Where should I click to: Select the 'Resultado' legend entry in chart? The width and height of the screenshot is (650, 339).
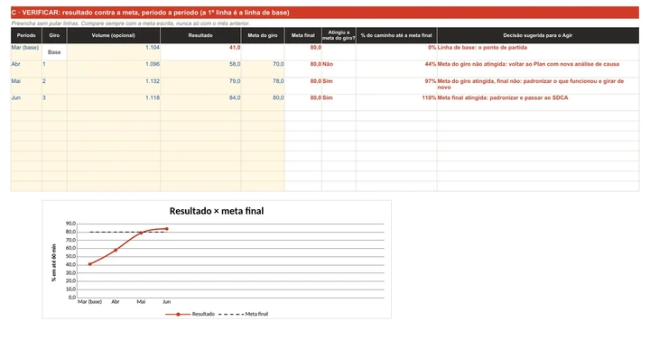click(x=190, y=314)
